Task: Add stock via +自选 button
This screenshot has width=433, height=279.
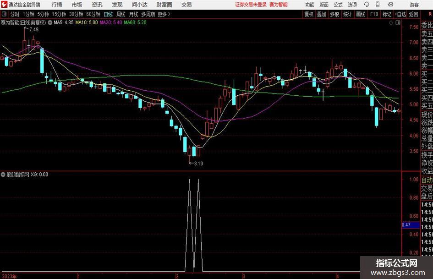Action: [400, 14]
